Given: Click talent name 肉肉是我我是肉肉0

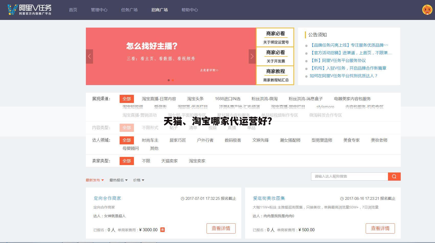Looking at the screenshot, I should click(x=279, y=216).
